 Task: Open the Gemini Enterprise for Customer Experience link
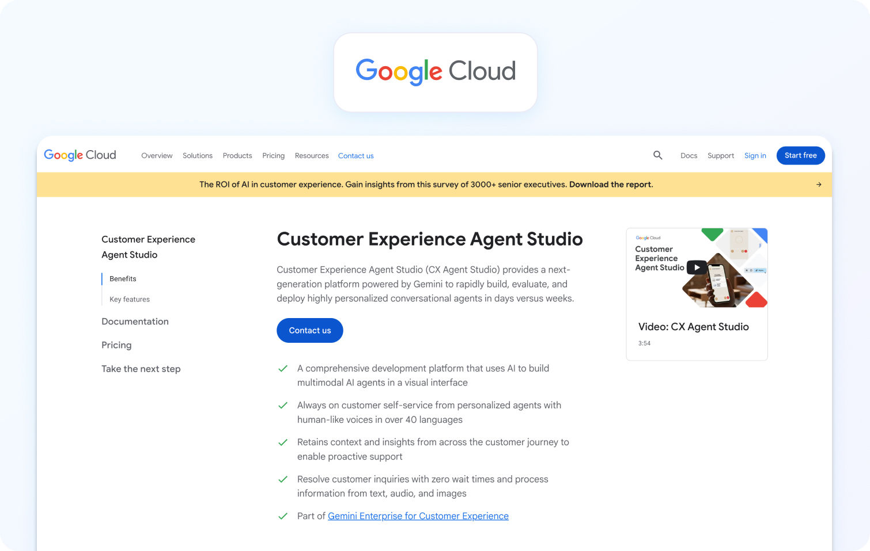tap(418, 516)
